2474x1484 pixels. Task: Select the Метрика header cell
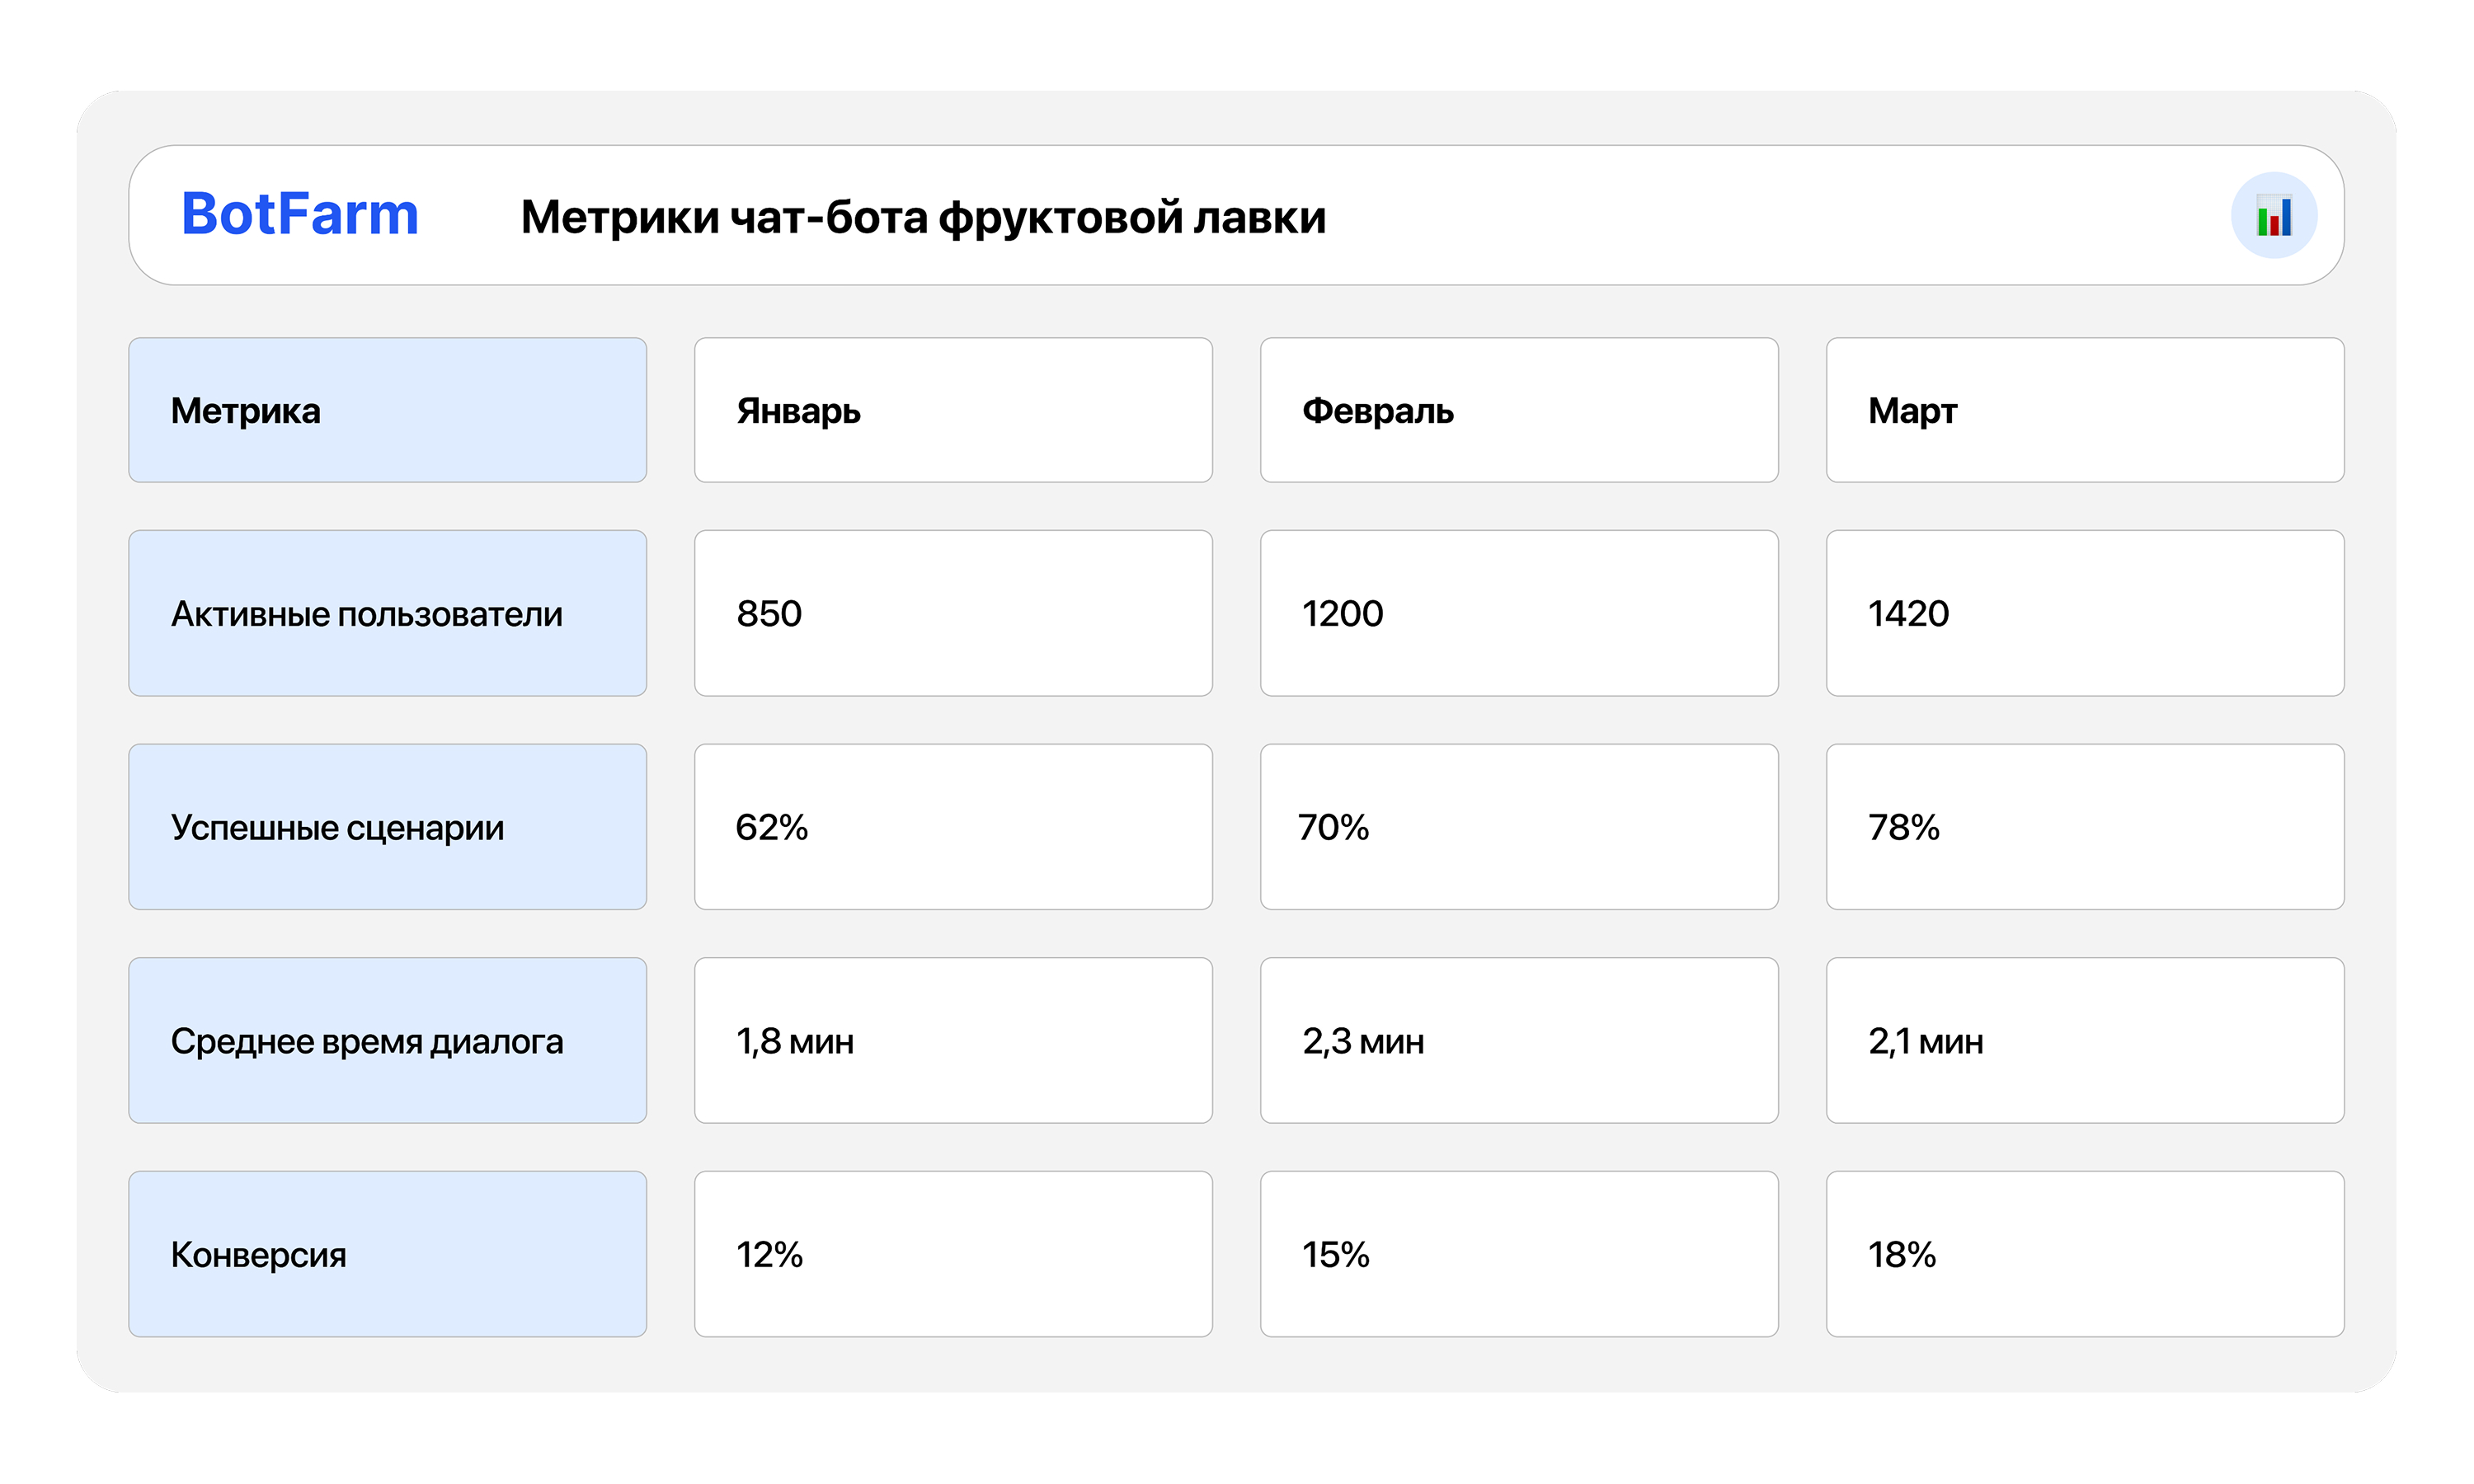(387, 410)
